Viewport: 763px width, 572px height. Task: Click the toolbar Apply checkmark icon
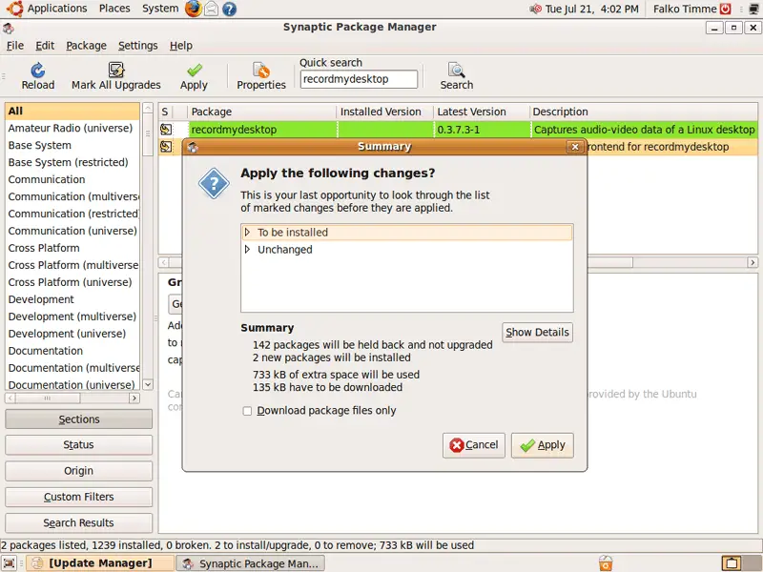click(x=195, y=70)
